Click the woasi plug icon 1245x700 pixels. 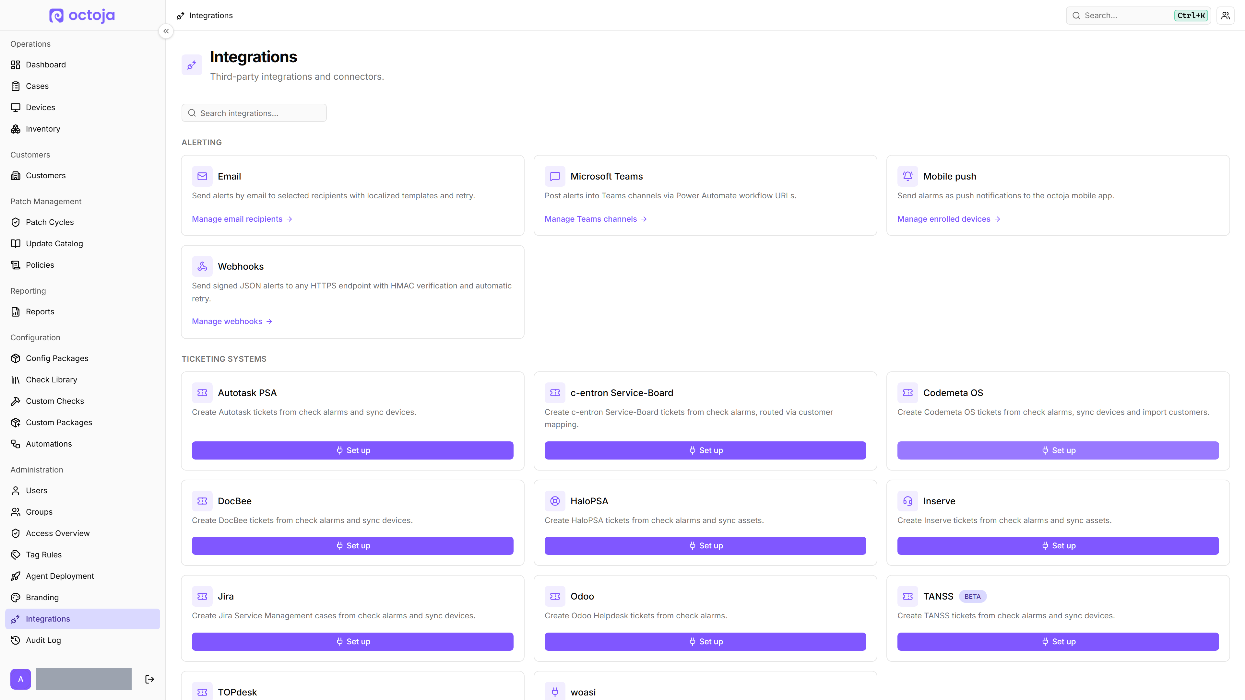tap(555, 692)
